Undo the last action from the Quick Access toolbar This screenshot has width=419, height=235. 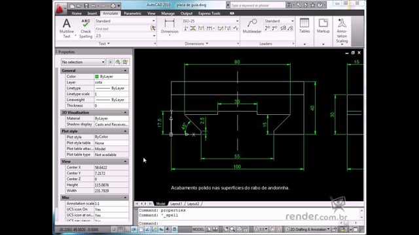(x=93, y=6)
